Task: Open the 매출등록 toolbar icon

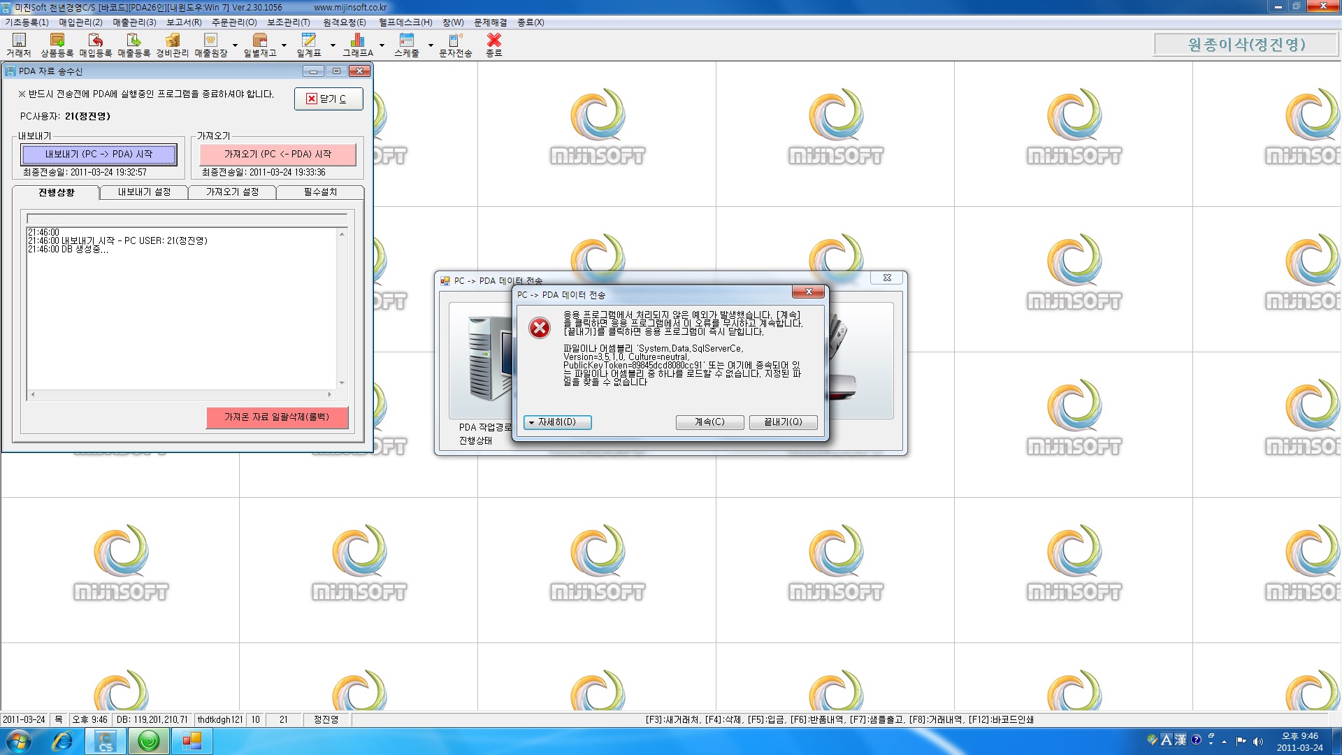Action: point(134,45)
